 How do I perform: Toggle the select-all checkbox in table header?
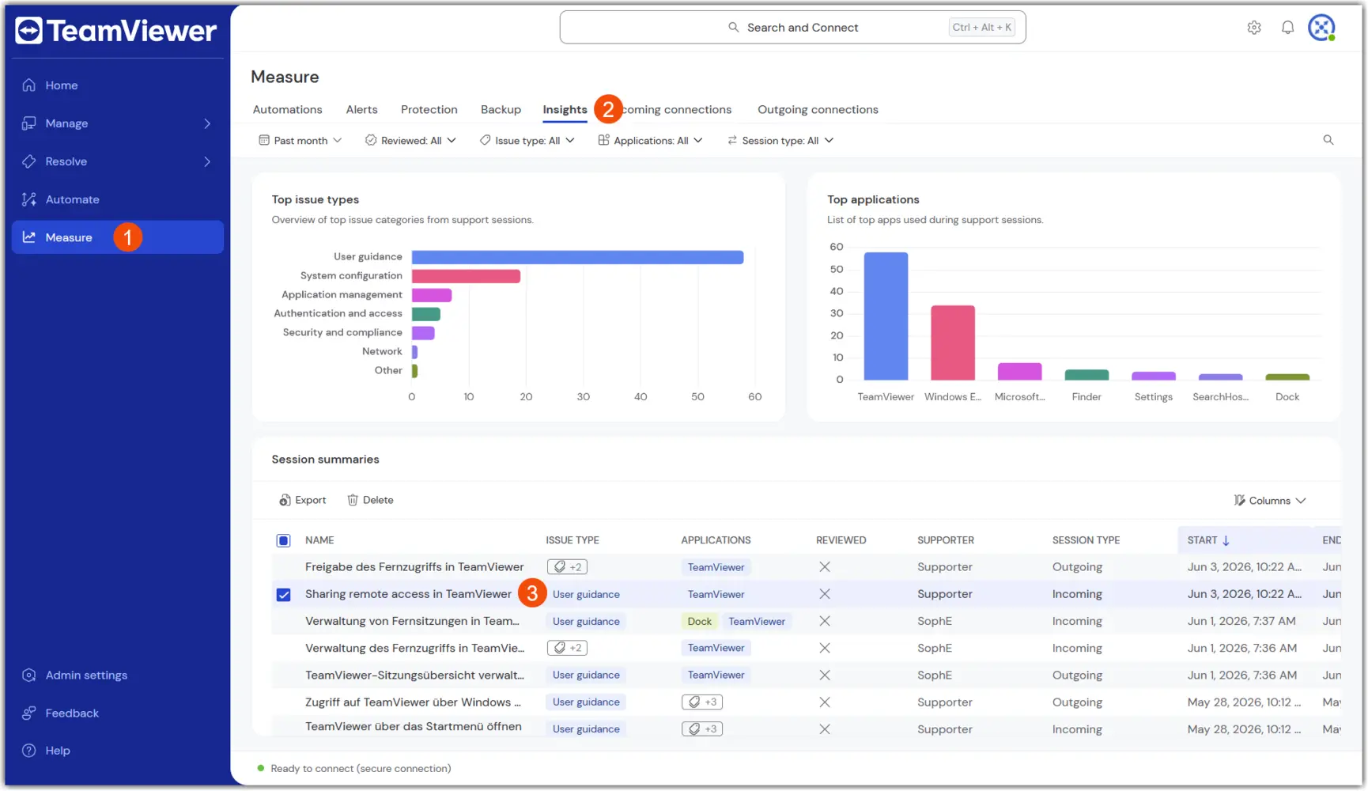click(283, 540)
